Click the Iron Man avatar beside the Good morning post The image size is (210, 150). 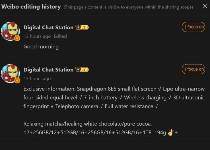10,31
